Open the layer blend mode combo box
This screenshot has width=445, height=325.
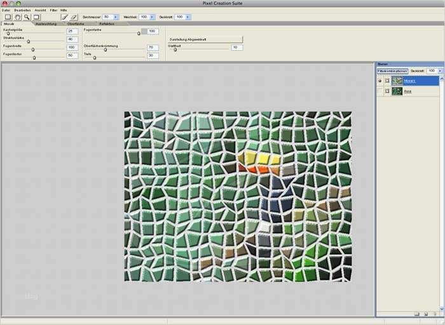392,71
